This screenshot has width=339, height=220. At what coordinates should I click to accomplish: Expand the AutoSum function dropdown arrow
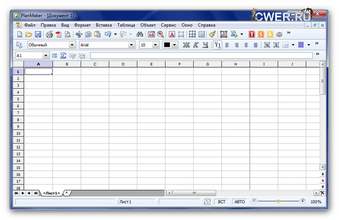242,34
